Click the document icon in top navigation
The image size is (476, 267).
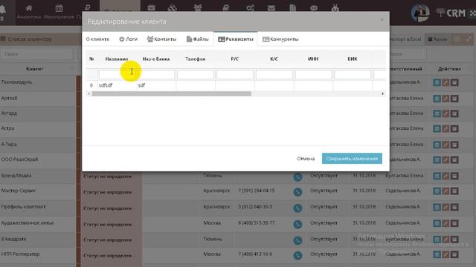[x=292, y=8]
